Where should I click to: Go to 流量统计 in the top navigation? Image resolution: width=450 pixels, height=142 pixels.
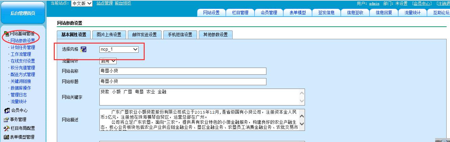pyautogui.click(x=412, y=13)
